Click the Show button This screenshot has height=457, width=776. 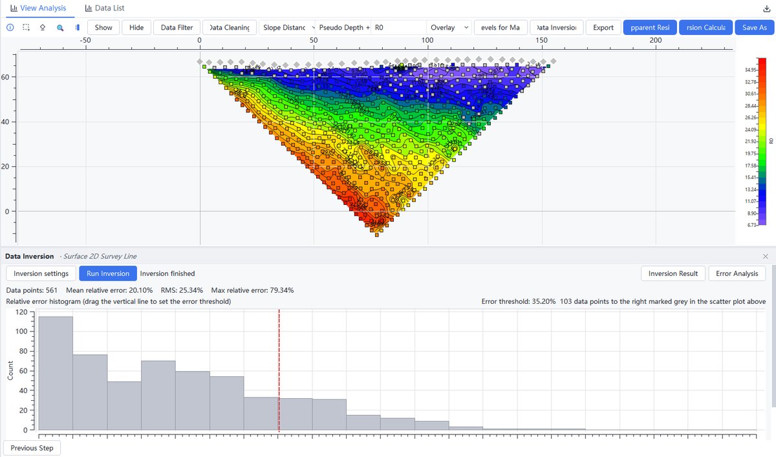coord(103,28)
